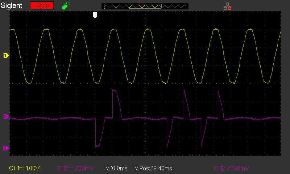This screenshot has height=174, width=290.
Task: Click the M Pos:29.40ms readout
Action: coord(153,168)
